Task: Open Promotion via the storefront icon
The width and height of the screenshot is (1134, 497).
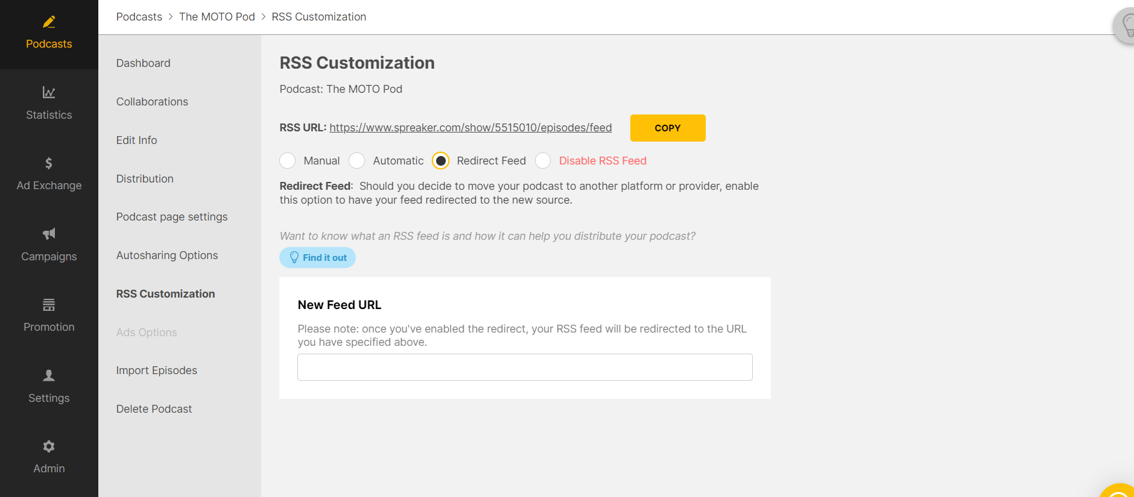Action: [x=49, y=305]
